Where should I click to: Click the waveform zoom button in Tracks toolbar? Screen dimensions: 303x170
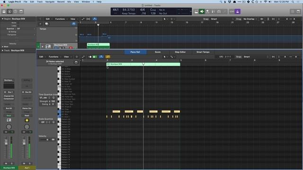(x=262, y=19)
